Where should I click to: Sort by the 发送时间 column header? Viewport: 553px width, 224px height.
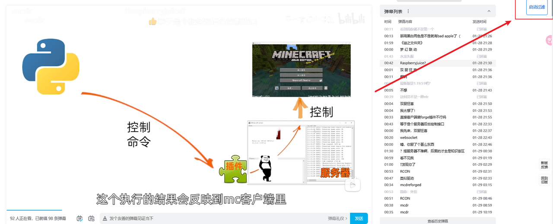(x=479, y=22)
